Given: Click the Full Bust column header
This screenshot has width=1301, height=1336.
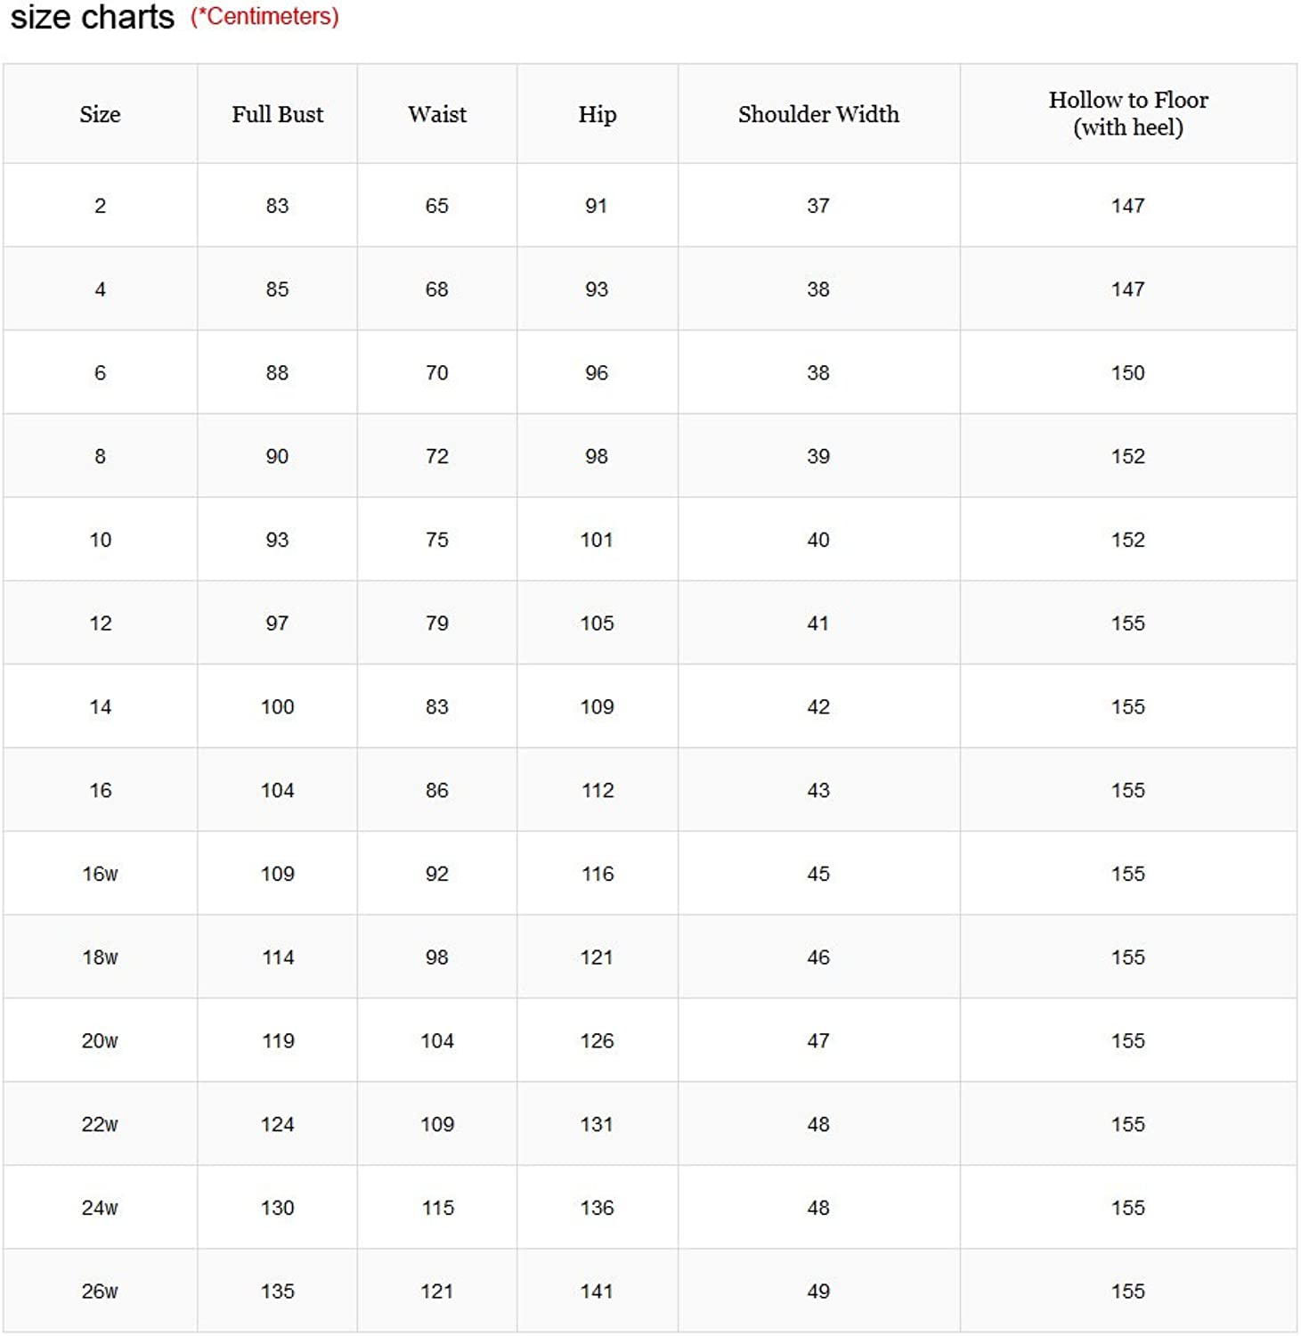Looking at the screenshot, I should tap(278, 114).
